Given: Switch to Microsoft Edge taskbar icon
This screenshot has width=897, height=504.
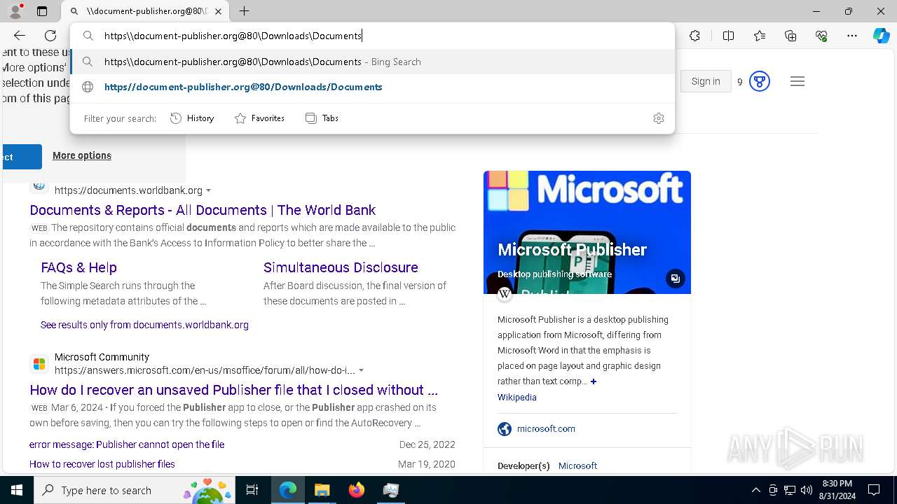Looking at the screenshot, I should pyautogui.click(x=288, y=490).
